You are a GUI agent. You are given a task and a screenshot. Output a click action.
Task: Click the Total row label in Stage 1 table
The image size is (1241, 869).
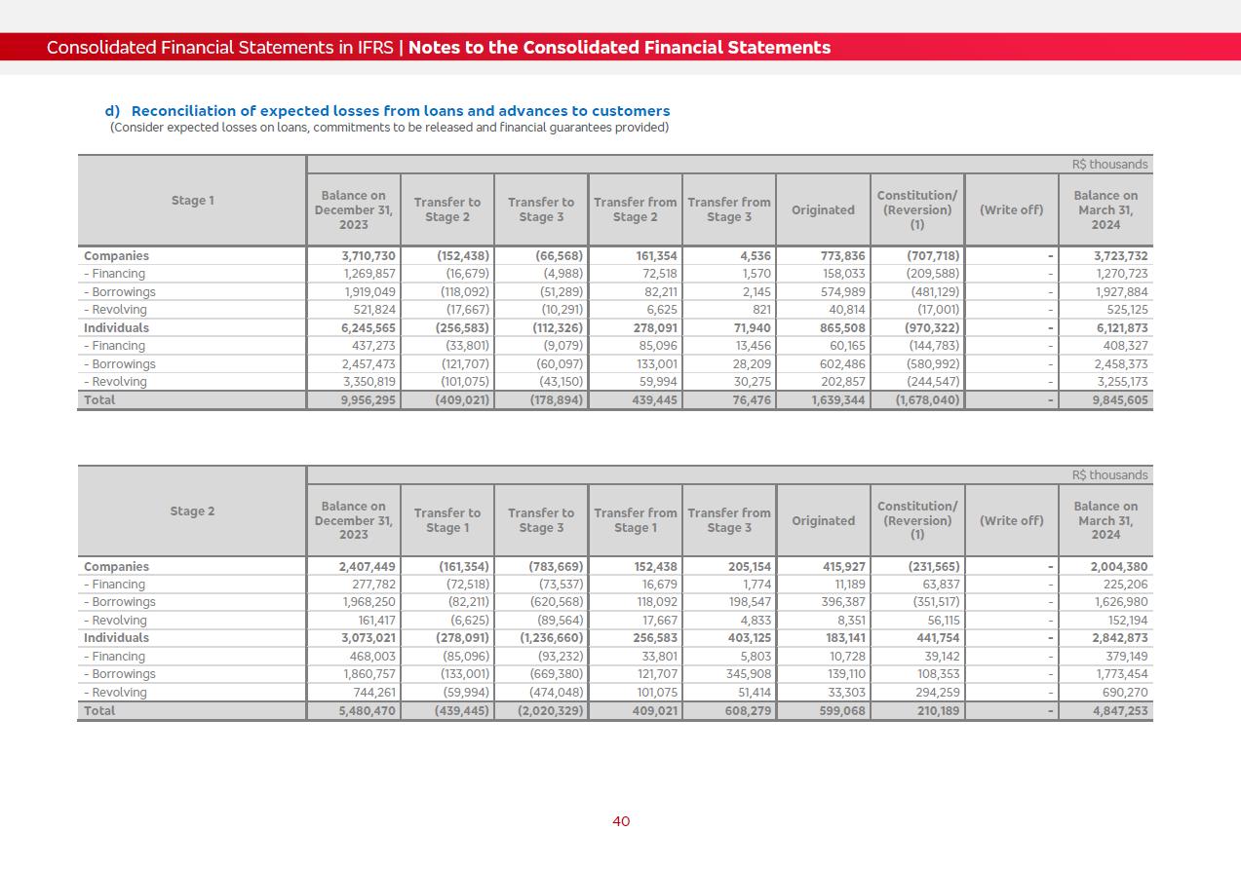click(x=99, y=400)
